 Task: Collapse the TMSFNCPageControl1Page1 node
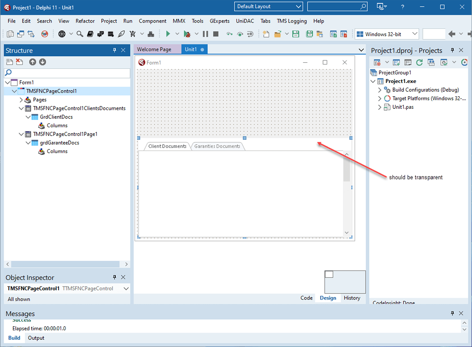[x=21, y=134]
